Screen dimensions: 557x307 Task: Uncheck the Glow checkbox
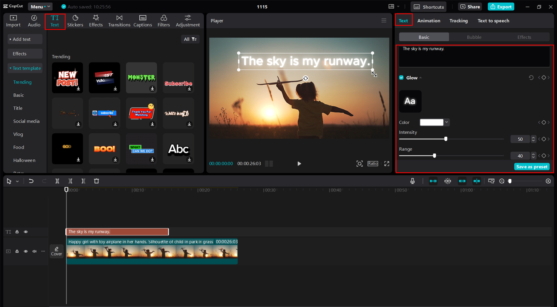click(401, 78)
